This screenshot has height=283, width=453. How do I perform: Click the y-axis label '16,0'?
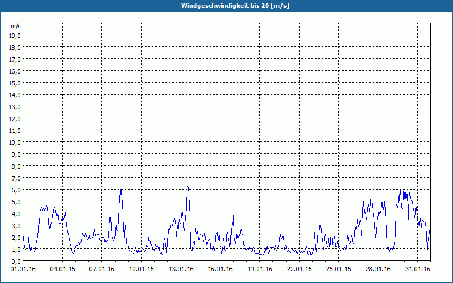15,71
